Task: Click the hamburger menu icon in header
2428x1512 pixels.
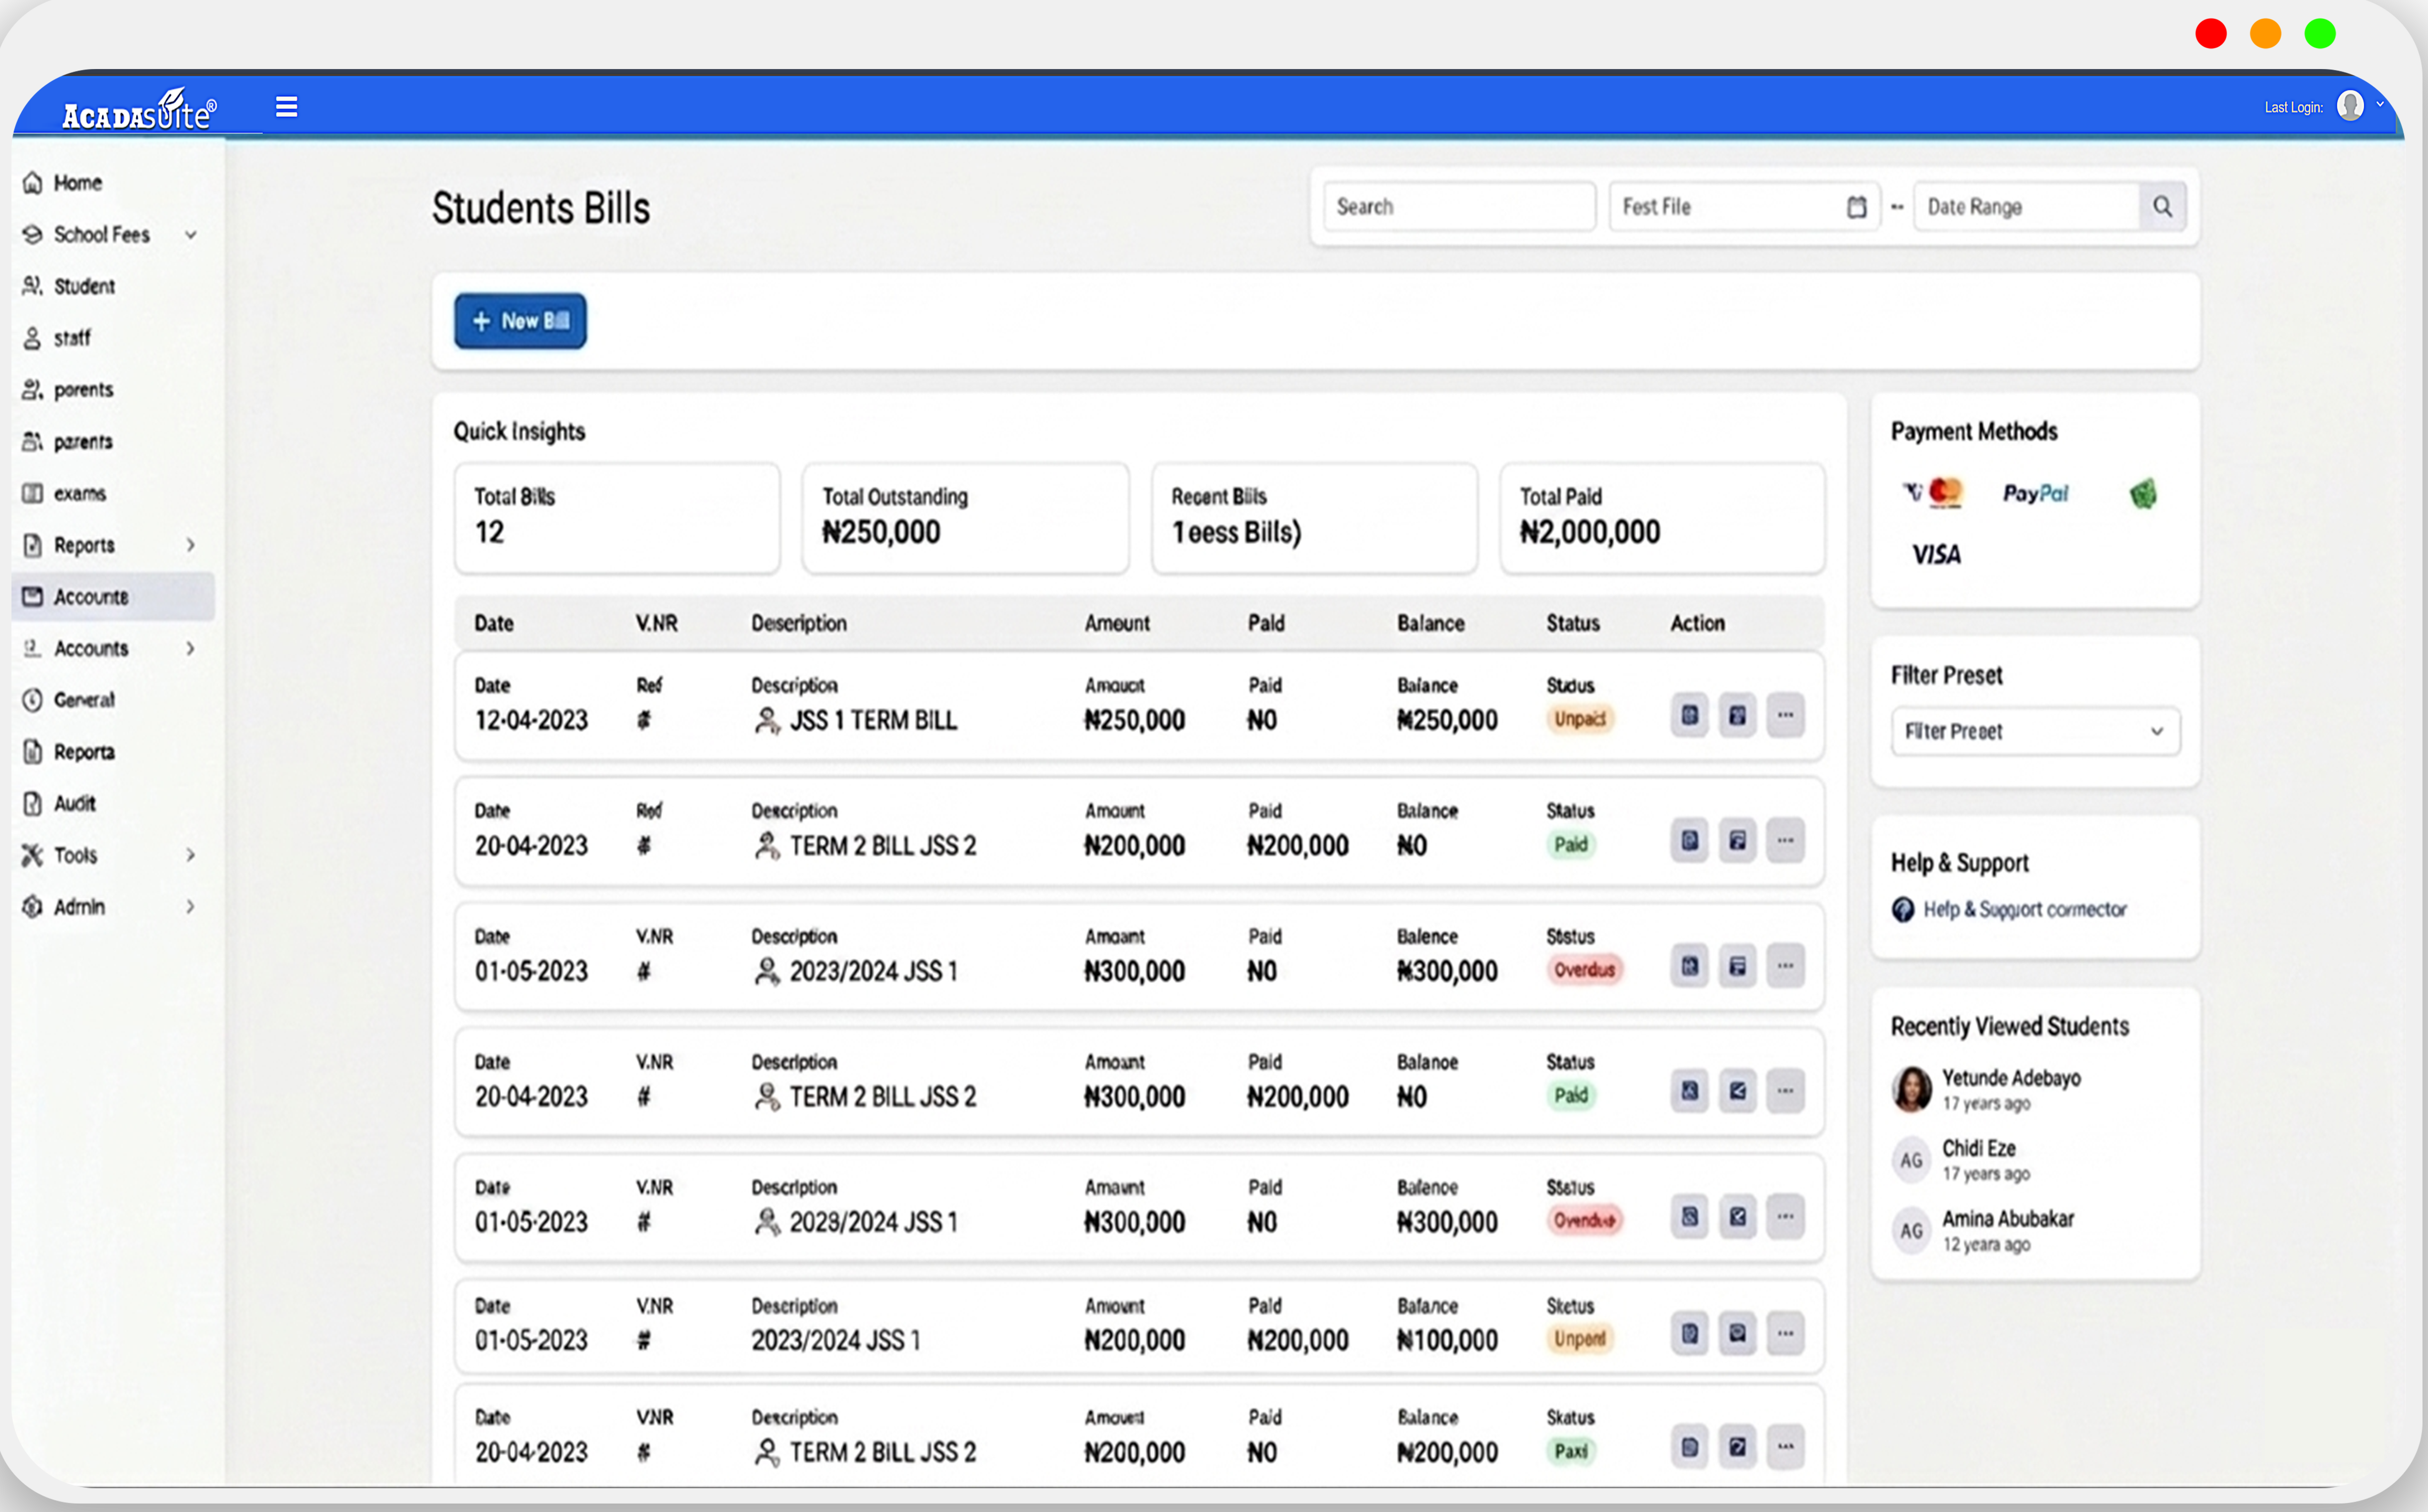Action: coord(286,106)
